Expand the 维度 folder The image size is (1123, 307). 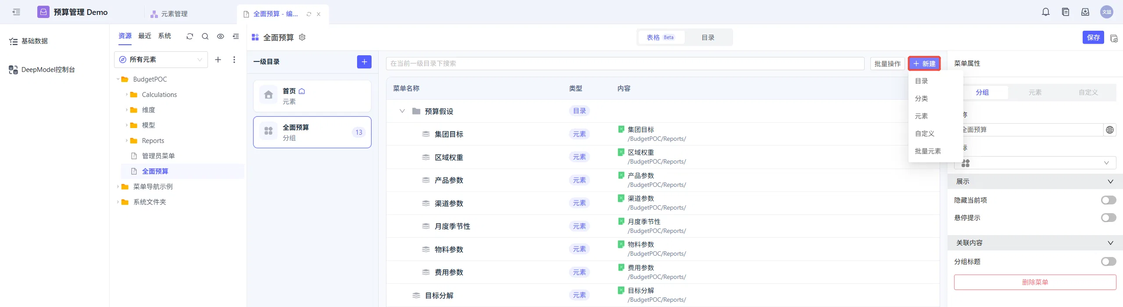pos(127,110)
